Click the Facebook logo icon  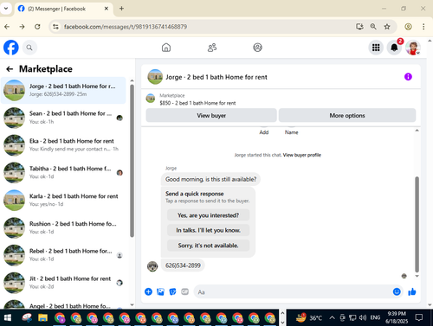click(x=11, y=48)
